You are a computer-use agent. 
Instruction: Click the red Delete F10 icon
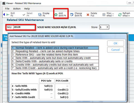point(88,15)
